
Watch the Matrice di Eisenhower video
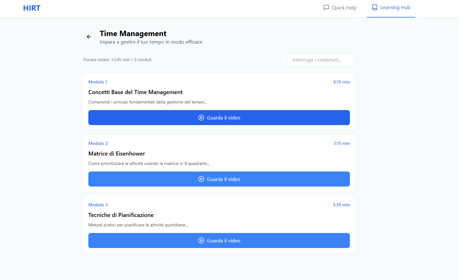click(x=219, y=179)
